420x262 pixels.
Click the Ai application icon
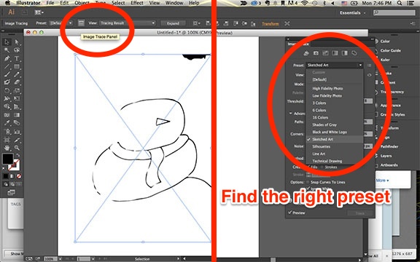tap(11, 12)
